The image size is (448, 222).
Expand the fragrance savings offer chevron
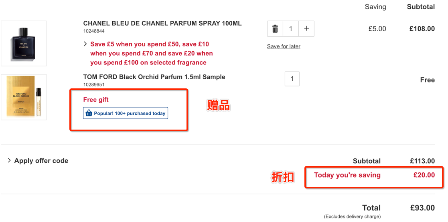(x=85, y=44)
